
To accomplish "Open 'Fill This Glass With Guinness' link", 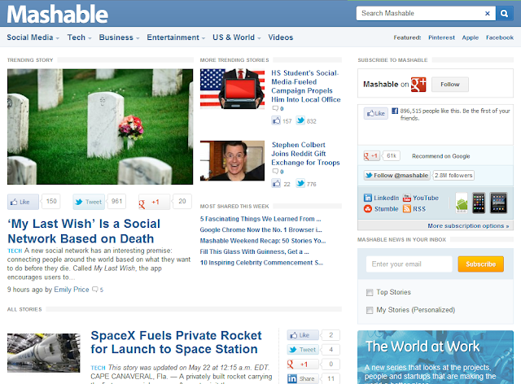I will 254,251.
